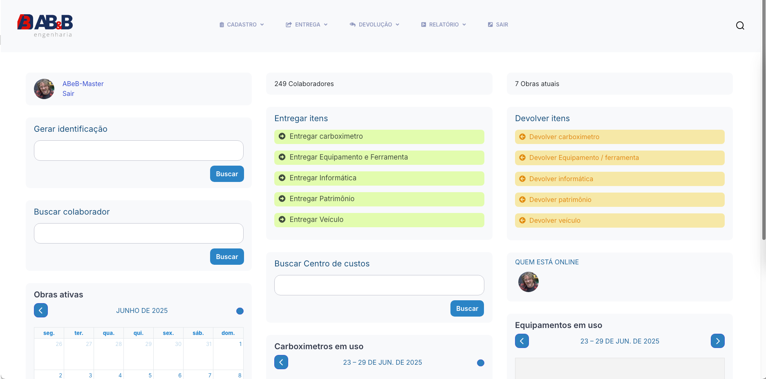Open the Entregar Veículo link
Image resolution: width=766 pixels, height=379 pixels.
[x=316, y=219]
